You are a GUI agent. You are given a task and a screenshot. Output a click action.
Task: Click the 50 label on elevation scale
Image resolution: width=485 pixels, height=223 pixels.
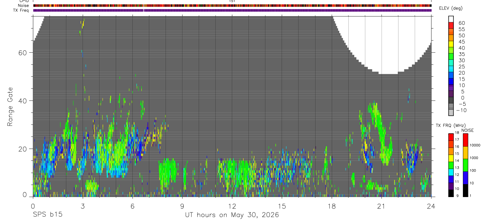click(461, 36)
